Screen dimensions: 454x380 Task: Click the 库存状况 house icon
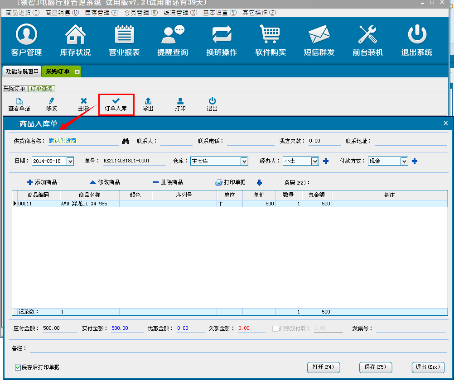(x=75, y=40)
